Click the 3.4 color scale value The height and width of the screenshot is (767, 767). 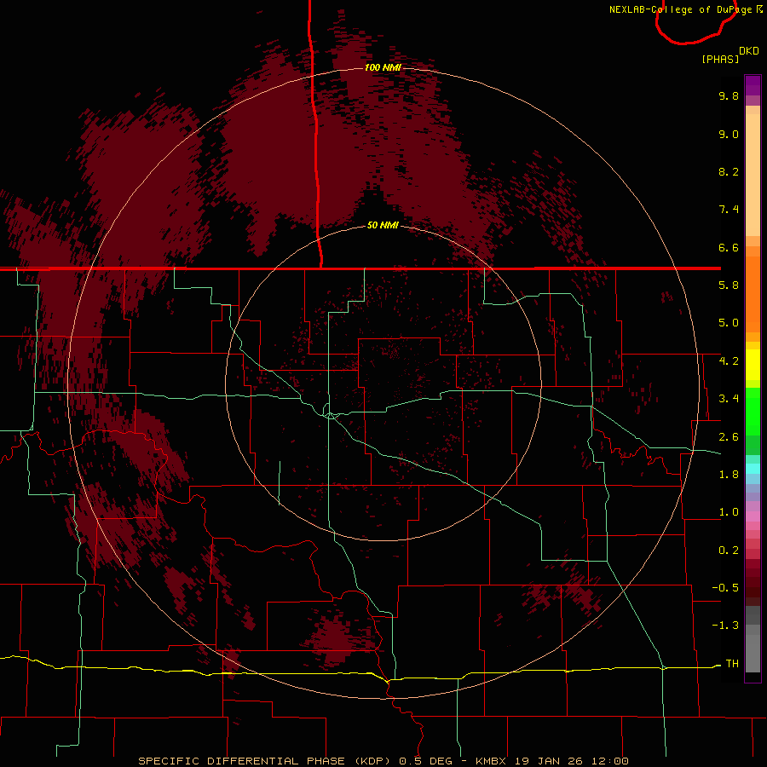tap(729, 399)
